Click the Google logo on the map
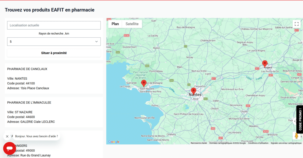 [x=114, y=142]
